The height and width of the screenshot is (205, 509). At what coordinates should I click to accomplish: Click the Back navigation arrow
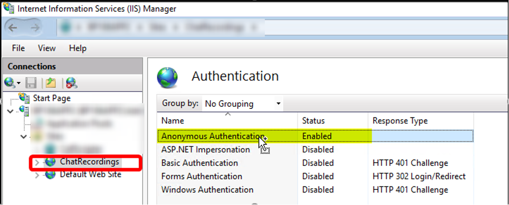click(x=12, y=28)
